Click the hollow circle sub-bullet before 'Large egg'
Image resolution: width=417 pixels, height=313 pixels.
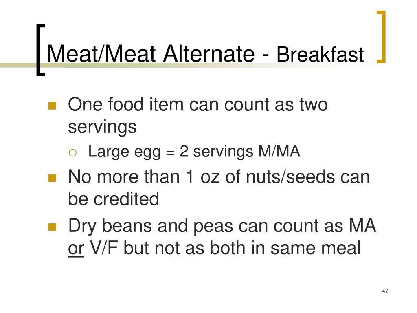[x=72, y=153]
